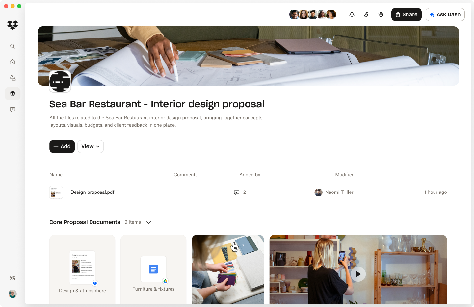
Task: Open the color swatch samples photo thumbnail
Action: [228, 269]
